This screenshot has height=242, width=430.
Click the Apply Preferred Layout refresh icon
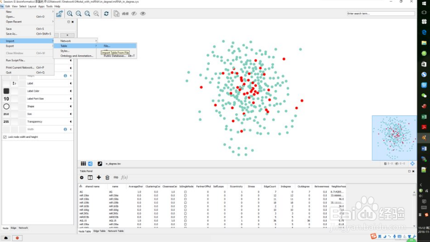[106, 13]
